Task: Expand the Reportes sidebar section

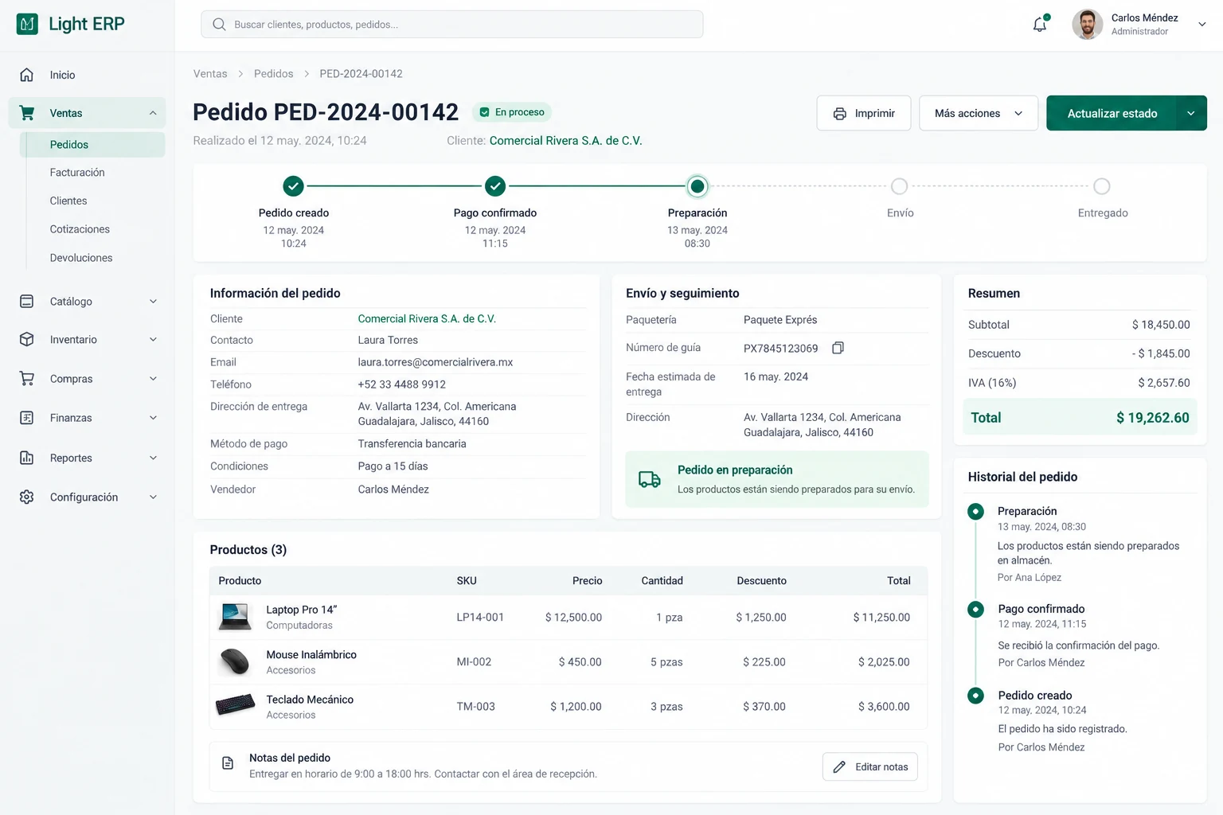Action: pos(153,458)
